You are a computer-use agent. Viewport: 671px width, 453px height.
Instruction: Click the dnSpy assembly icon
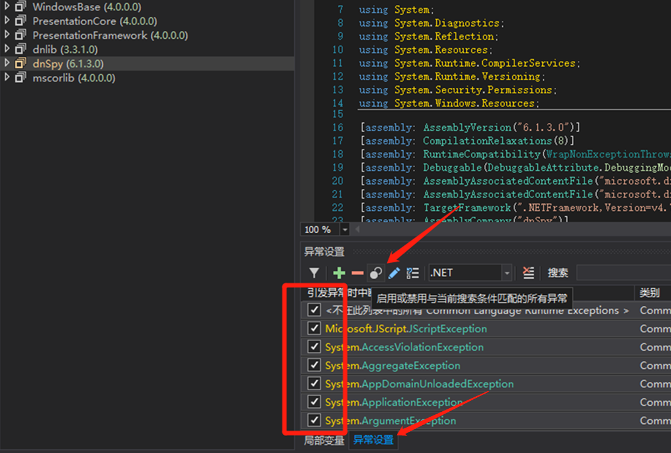coord(20,64)
